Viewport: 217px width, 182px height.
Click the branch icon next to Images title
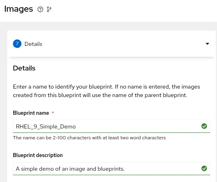tap(49, 9)
